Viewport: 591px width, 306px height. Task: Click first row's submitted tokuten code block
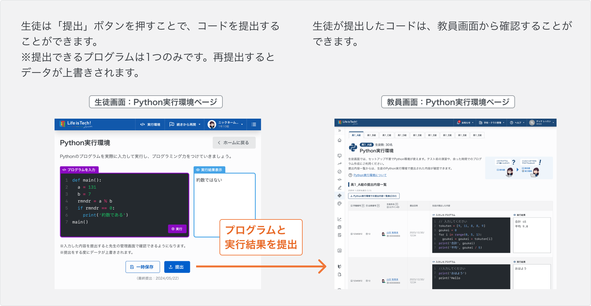point(471,235)
